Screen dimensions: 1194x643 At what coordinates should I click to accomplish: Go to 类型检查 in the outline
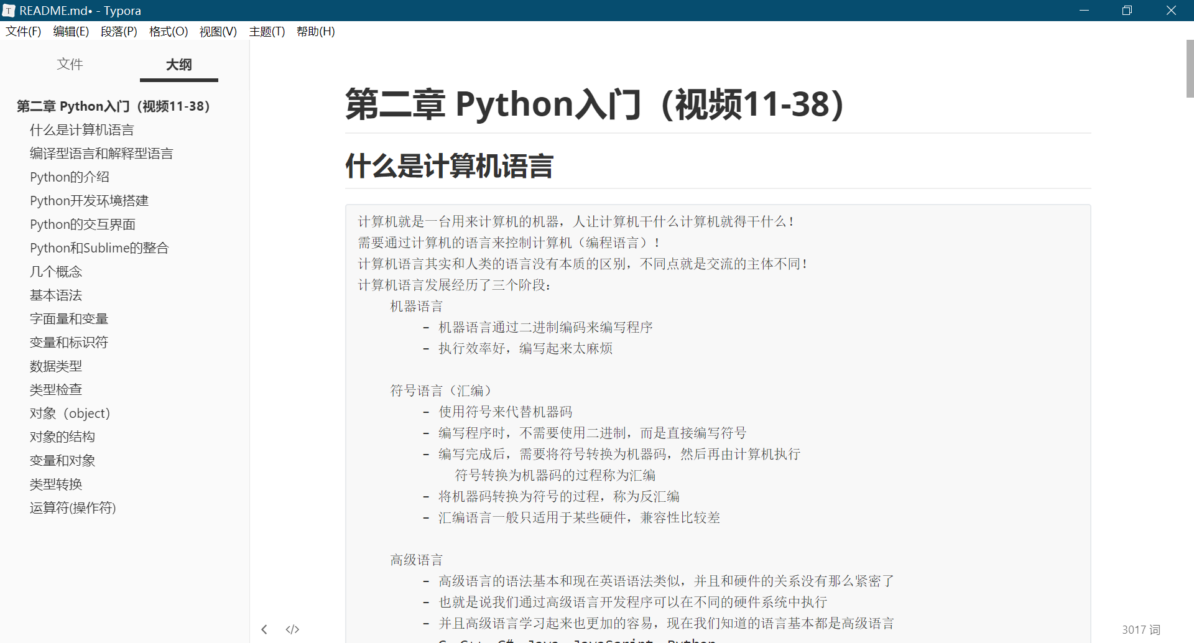tap(56, 390)
